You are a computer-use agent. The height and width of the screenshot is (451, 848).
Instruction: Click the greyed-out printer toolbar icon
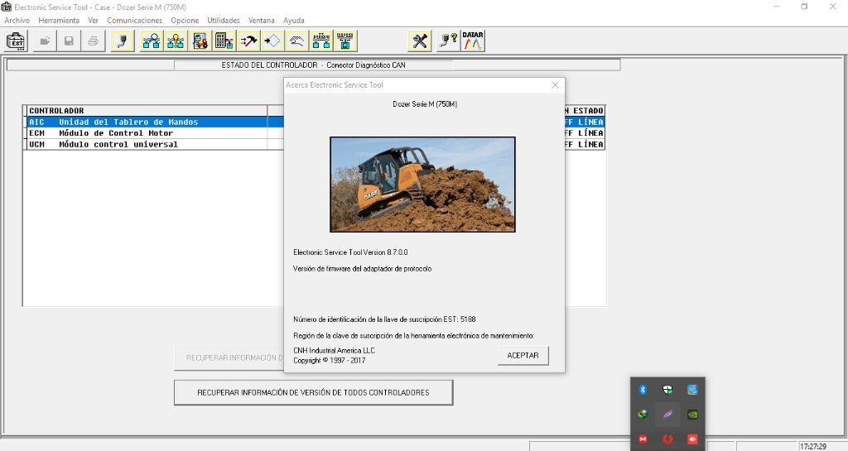[93, 41]
